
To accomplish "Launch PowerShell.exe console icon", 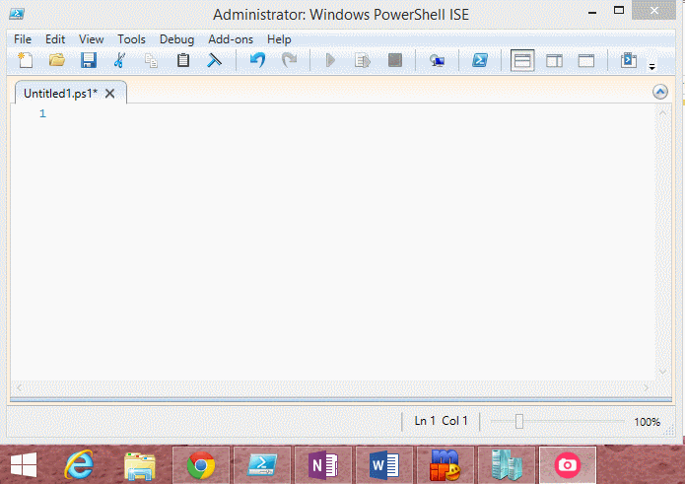I will [x=480, y=60].
